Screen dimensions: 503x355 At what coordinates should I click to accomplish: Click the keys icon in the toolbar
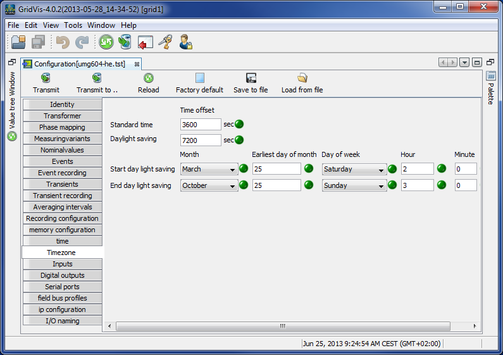[x=165, y=42]
